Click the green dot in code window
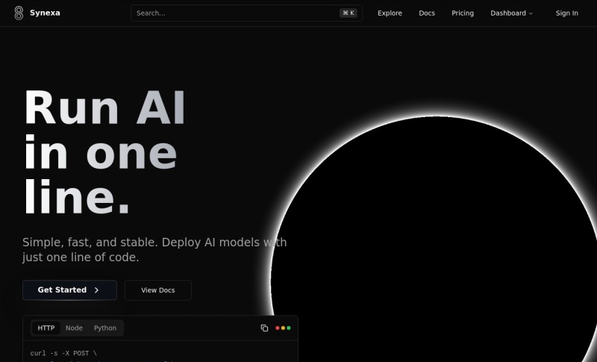 pos(289,328)
